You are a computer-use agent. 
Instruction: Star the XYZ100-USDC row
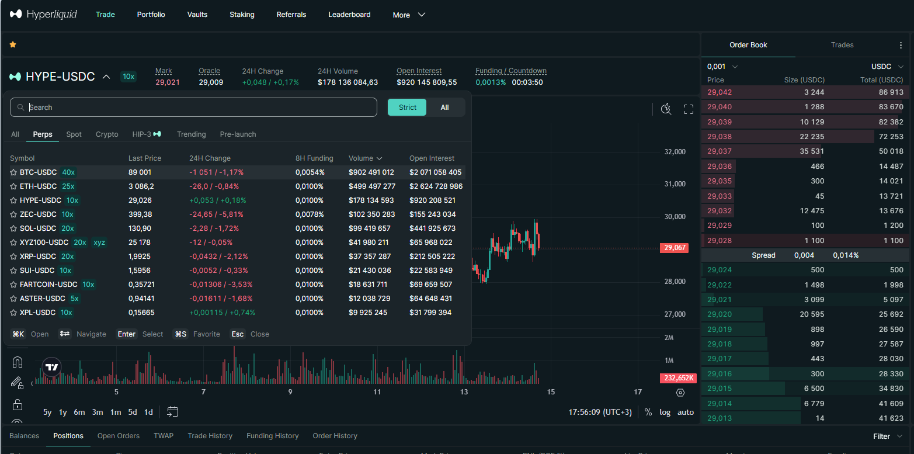(13, 242)
